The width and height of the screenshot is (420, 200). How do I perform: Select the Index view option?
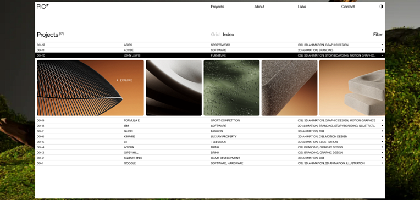[x=228, y=34]
